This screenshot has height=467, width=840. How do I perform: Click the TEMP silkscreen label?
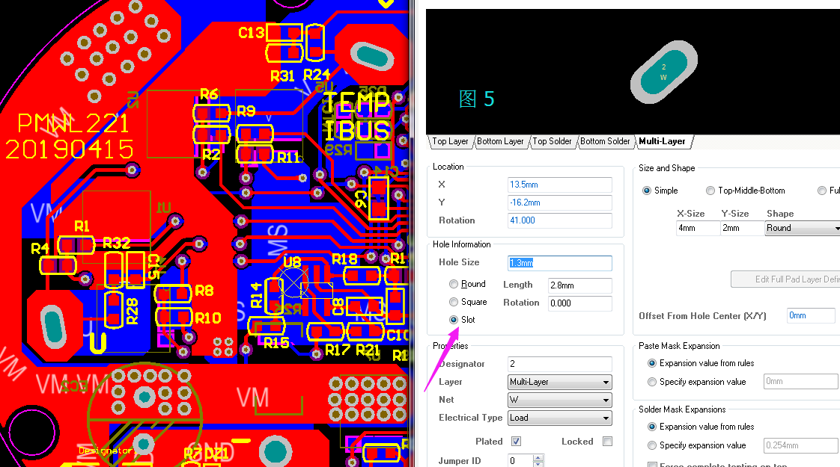click(x=357, y=102)
